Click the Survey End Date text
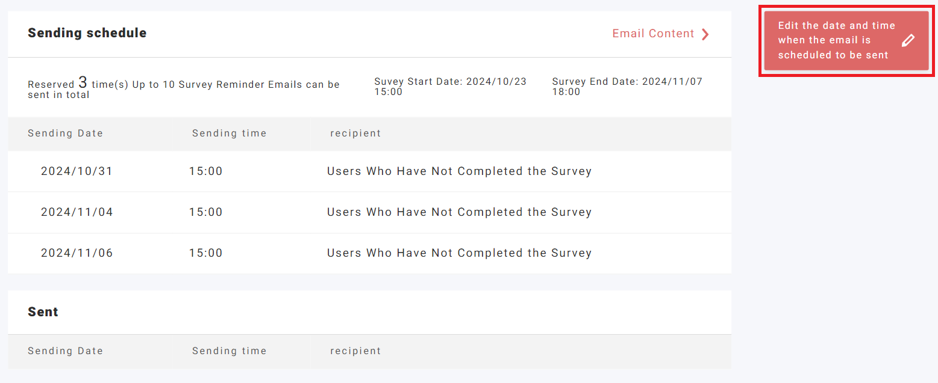Screen dimensions: 938x383 tap(627, 87)
